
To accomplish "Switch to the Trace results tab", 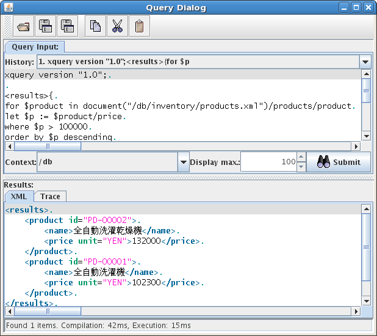I will (50, 196).
